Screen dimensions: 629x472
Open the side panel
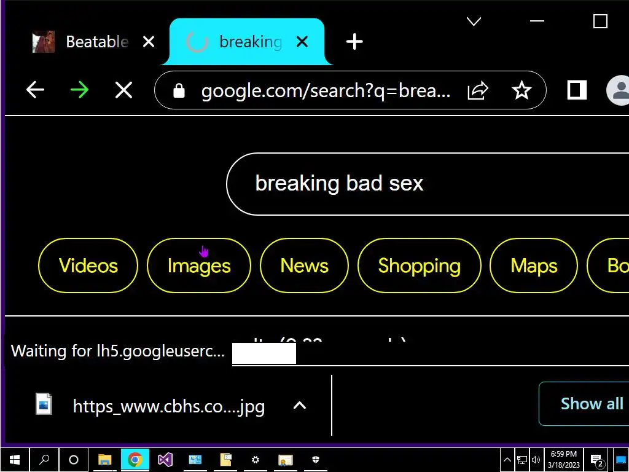[576, 90]
